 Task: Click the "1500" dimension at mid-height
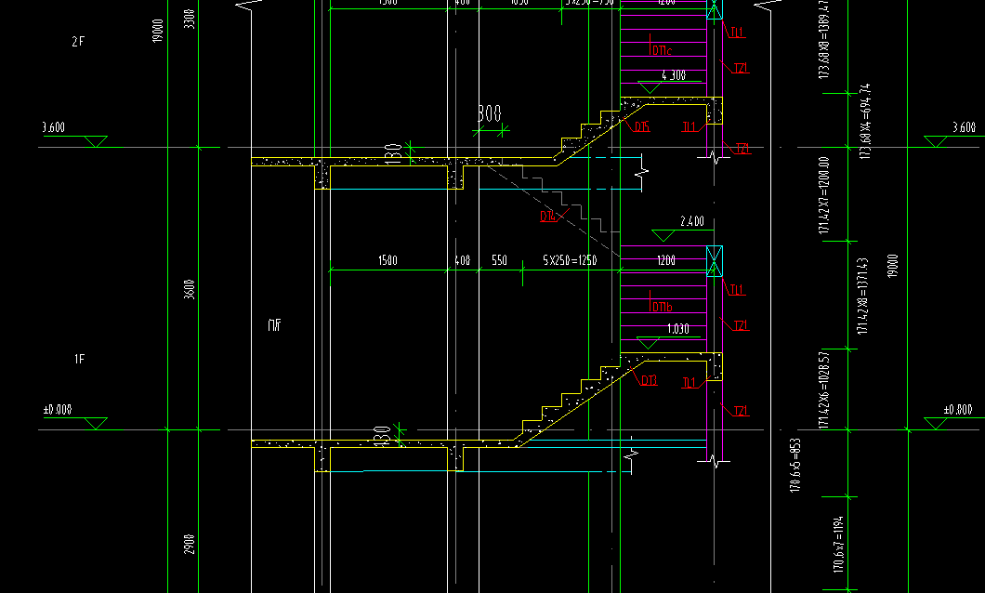387,260
